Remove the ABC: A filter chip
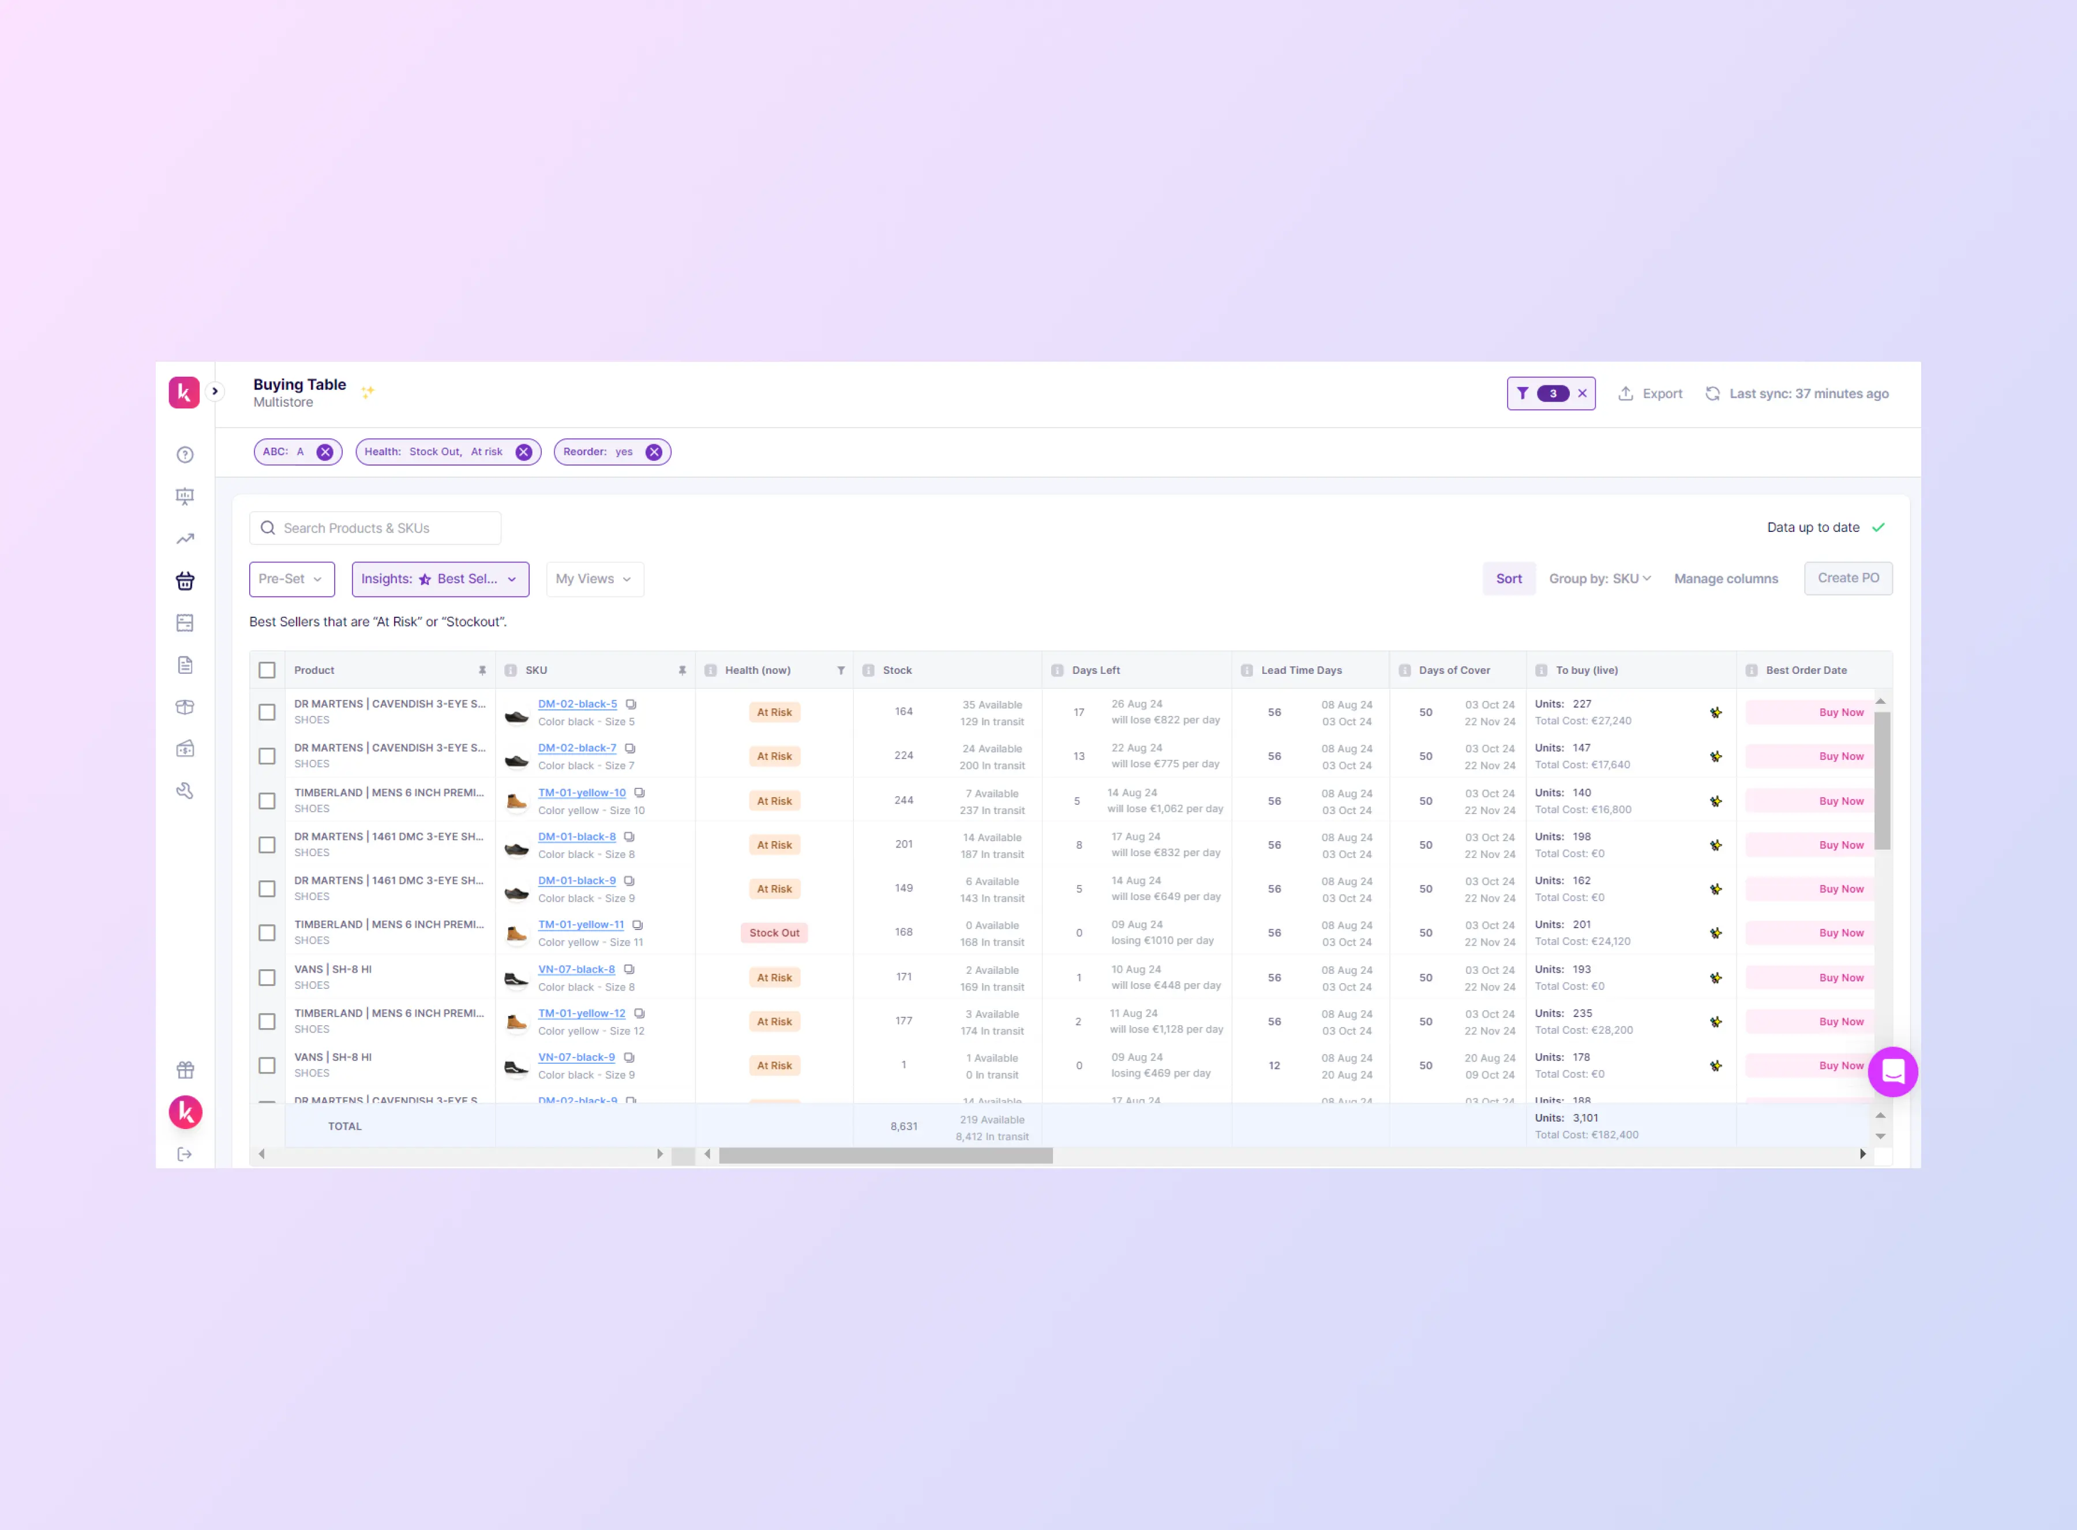This screenshot has height=1530, width=2077. coord(325,452)
